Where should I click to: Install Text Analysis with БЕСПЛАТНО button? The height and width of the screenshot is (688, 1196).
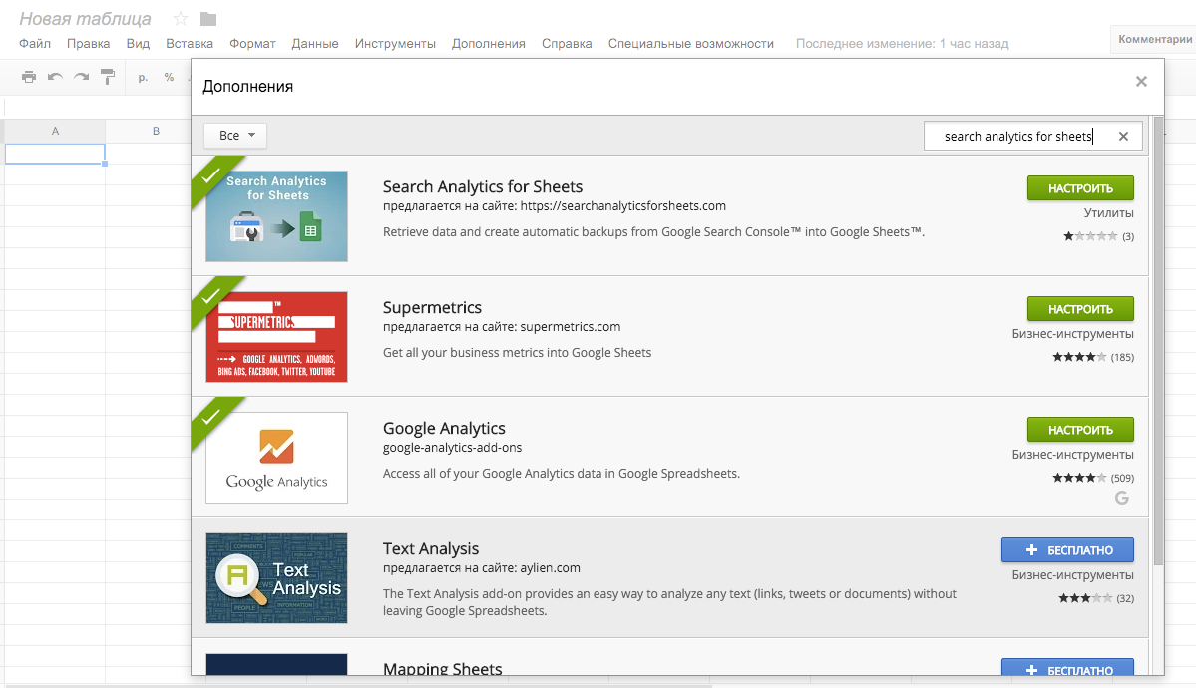click(1067, 550)
